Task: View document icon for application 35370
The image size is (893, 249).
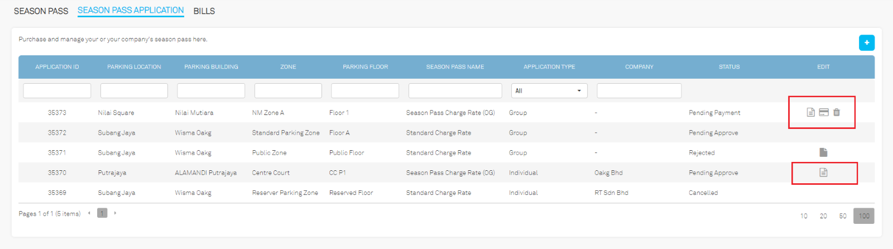Action: click(823, 173)
